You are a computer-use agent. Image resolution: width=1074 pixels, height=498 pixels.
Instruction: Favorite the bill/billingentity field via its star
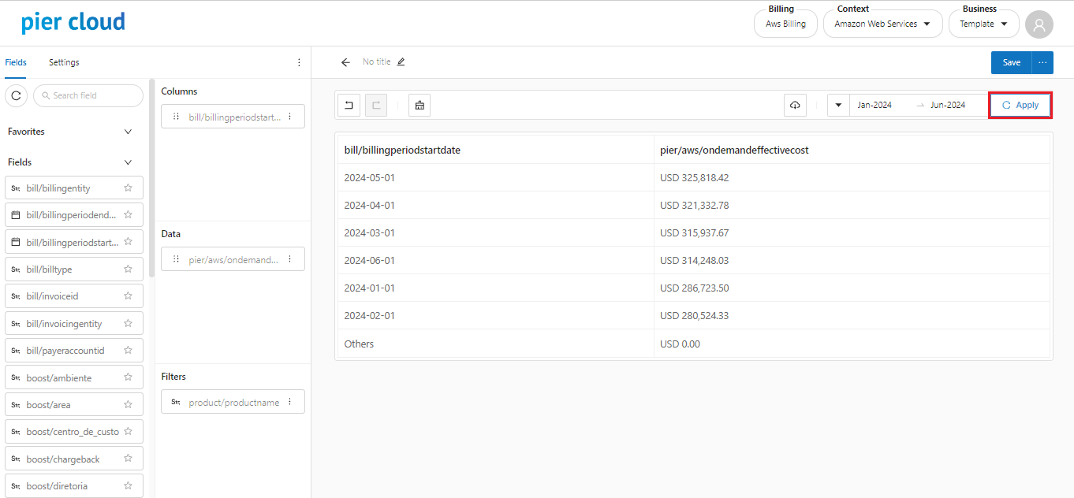(128, 188)
